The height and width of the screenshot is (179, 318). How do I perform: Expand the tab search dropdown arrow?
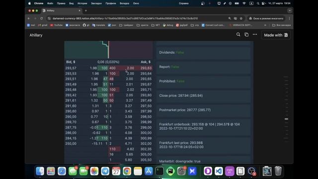click(x=290, y=10)
